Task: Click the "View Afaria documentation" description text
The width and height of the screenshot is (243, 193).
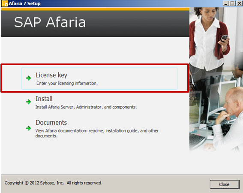Action: point(97,133)
